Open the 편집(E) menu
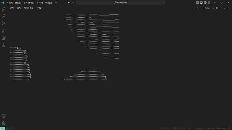232x130 pixels. tap(18, 3)
